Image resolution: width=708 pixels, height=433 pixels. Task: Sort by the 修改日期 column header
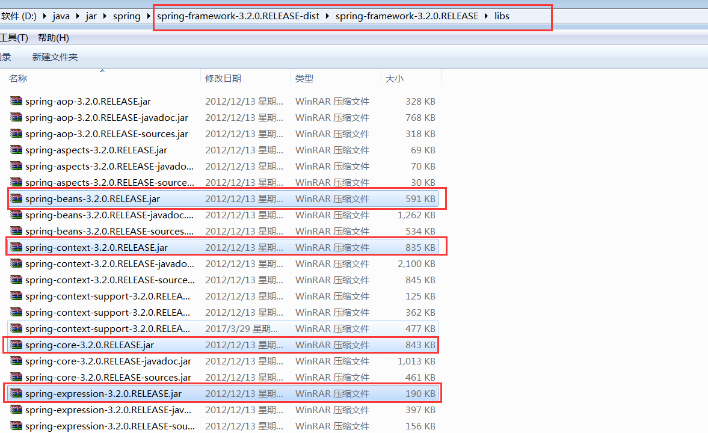(223, 78)
